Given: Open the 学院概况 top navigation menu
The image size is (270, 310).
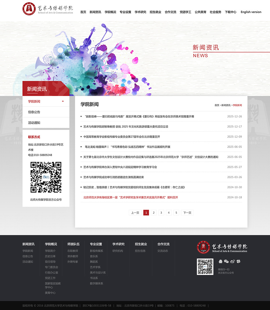Looking at the screenshot, I should 110,12.
